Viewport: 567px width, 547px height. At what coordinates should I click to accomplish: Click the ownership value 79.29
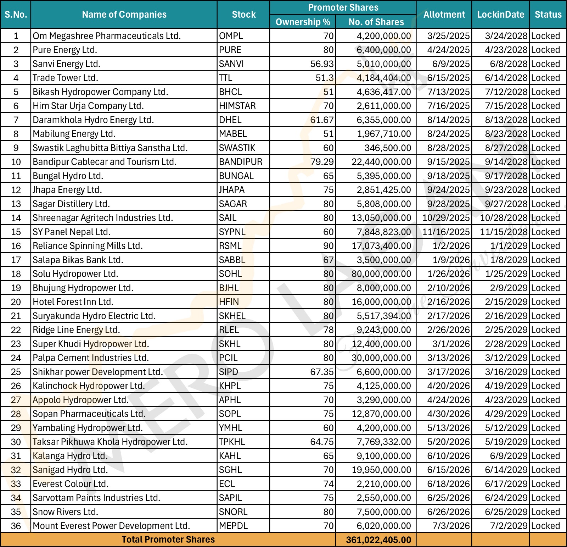[303, 162]
